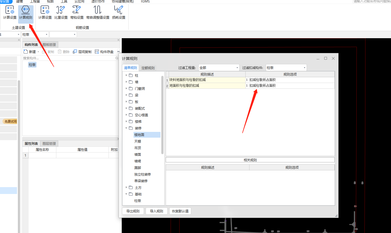Open 过滤扣减构件 dropdown

(286, 68)
